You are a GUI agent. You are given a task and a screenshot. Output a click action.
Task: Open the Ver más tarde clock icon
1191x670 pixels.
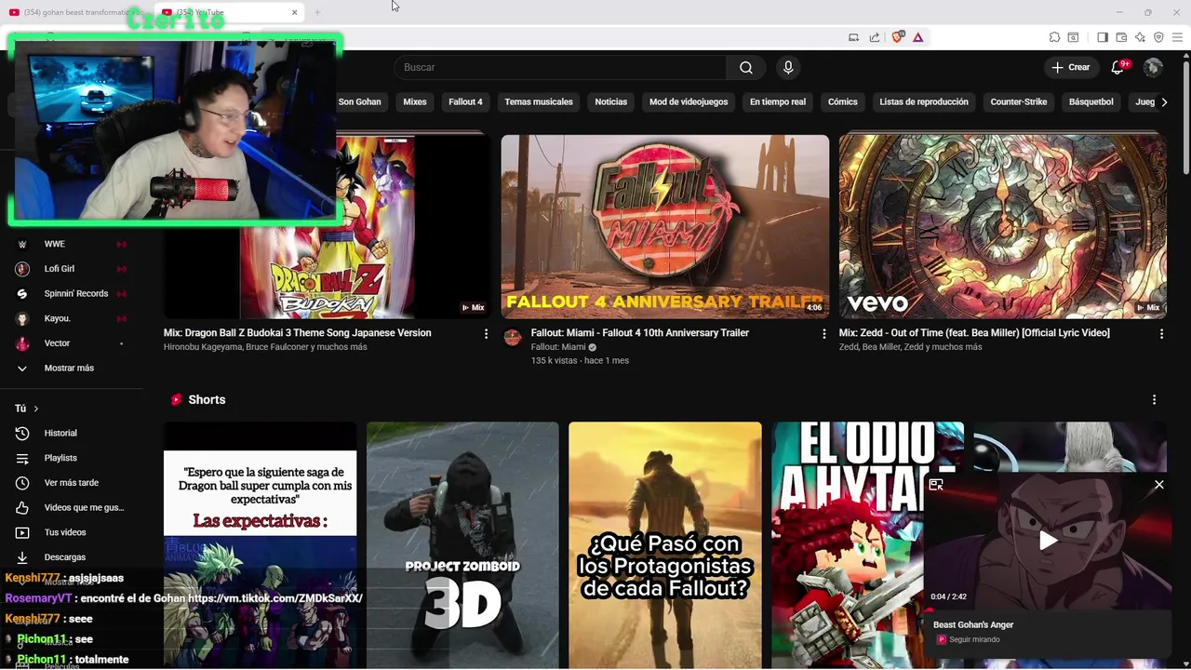pos(22,483)
